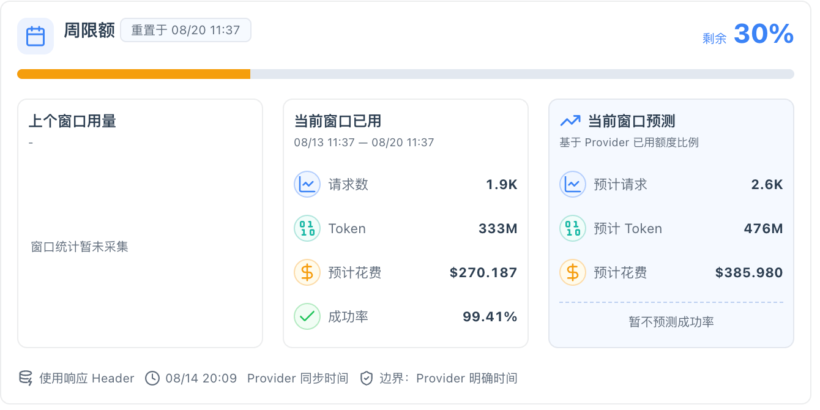Click the trend arrow icon beside 当前窗口预测
820x410 pixels.
tap(570, 121)
